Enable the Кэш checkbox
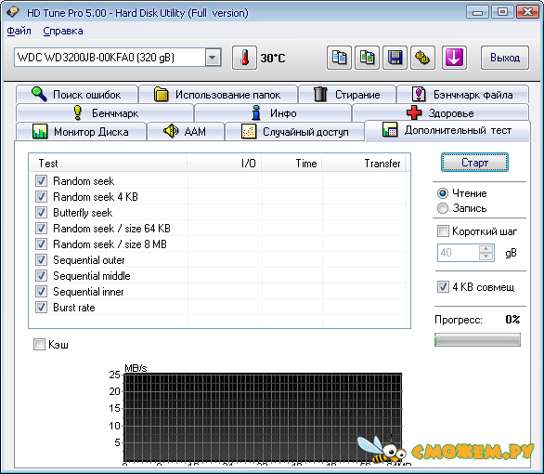Image resolution: width=544 pixels, height=474 pixels. point(39,345)
